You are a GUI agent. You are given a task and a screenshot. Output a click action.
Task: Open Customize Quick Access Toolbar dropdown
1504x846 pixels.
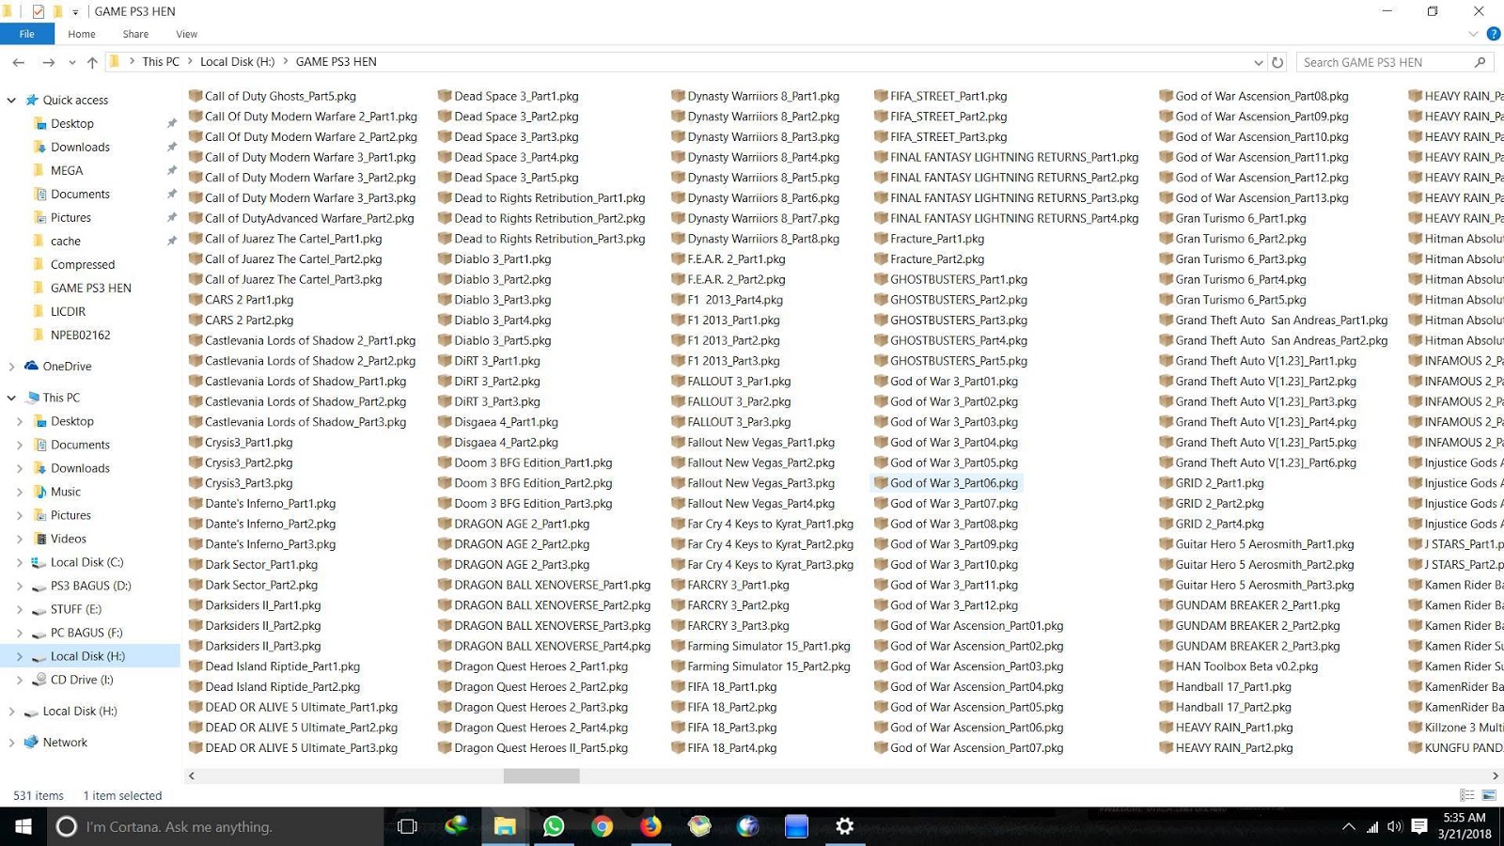click(x=75, y=12)
